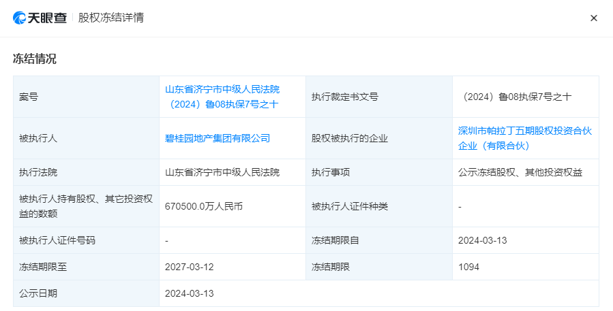Select the 执行事项 label cell
The image size is (613, 311).
tap(379, 172)
